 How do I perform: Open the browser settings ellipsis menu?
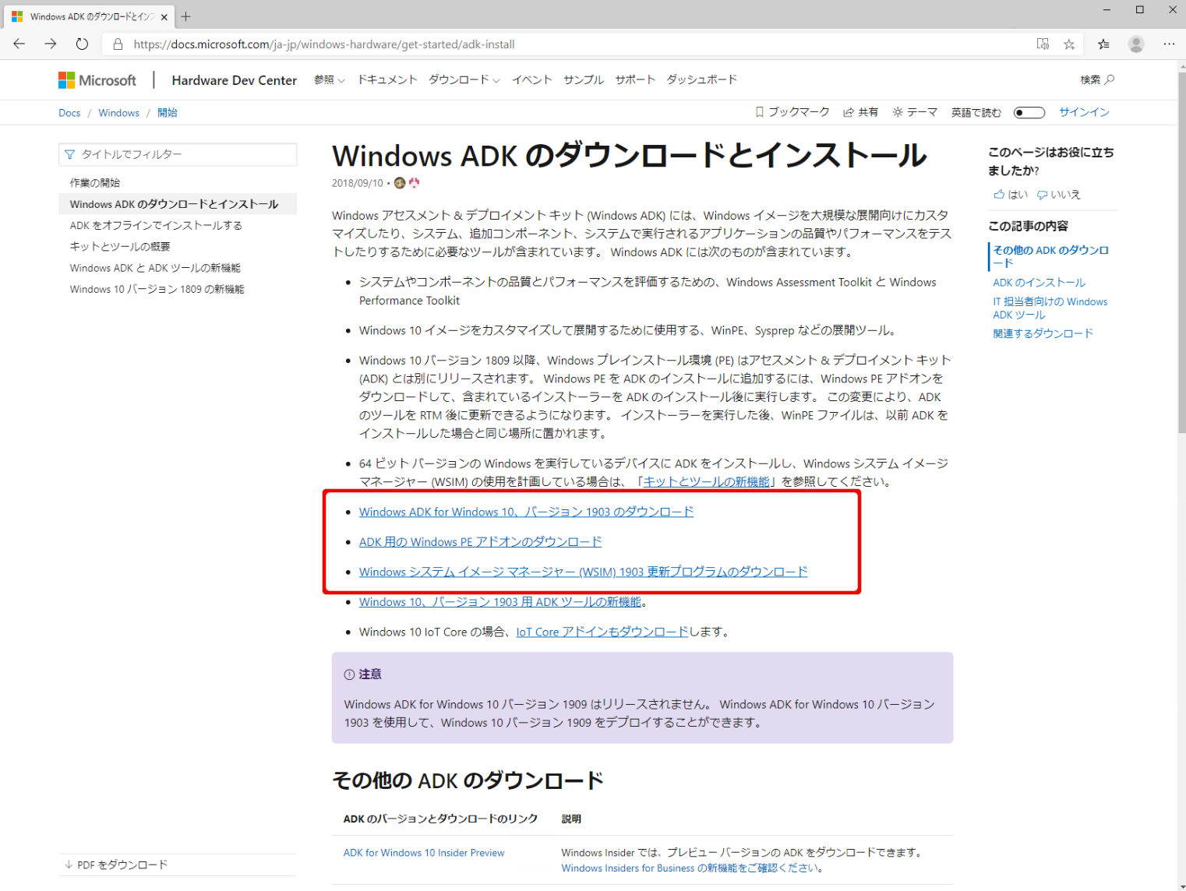tap(1169, 44)
